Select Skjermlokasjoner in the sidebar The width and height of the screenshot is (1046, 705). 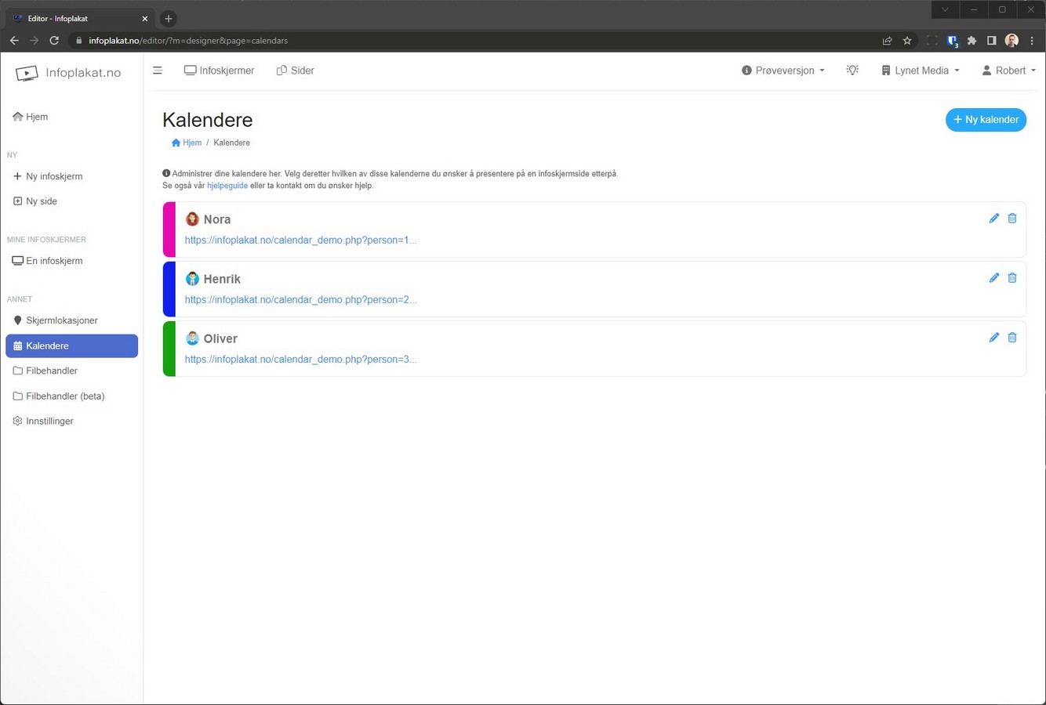tap(61, 320)
